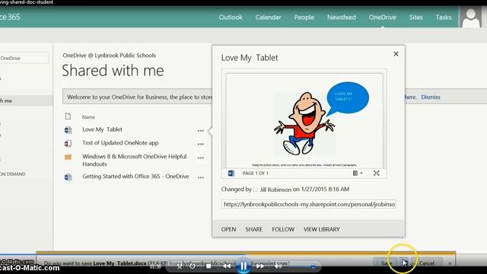Open the Tasks tab
Screen dimensions: 487x274
(x=443, y=18)
